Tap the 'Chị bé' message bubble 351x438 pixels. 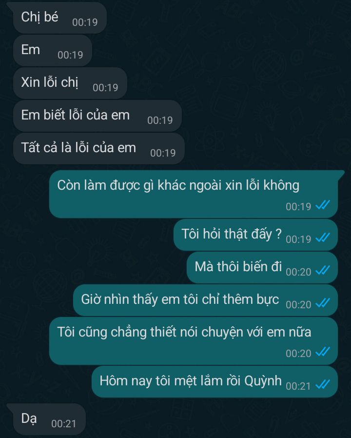(60, 18)
